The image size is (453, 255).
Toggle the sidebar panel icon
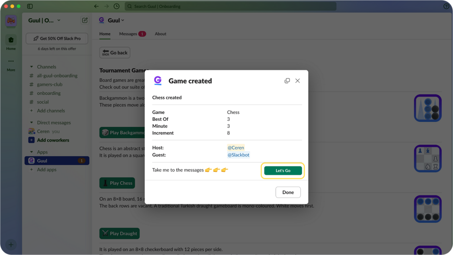(x=30, y=6)
